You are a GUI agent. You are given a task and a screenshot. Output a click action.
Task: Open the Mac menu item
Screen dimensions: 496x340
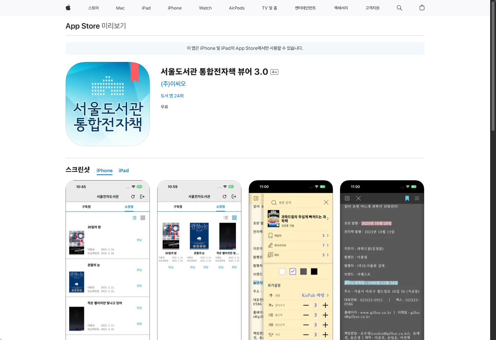(120, 8)
